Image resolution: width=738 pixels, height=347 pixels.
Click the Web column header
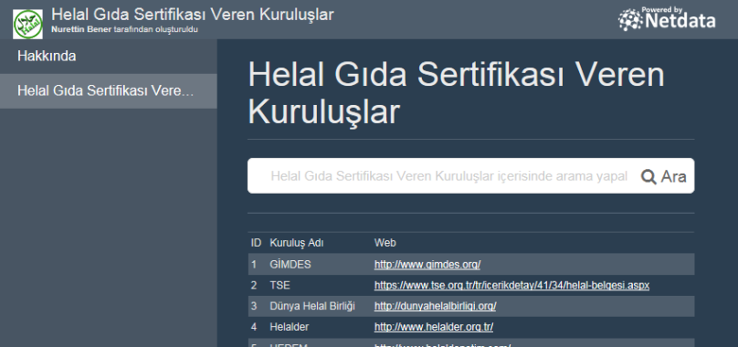(x=385, y=243)
